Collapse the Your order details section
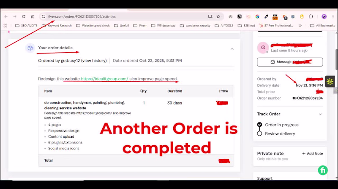Screen dimensions: 338x189 click(x=232, y=49)
